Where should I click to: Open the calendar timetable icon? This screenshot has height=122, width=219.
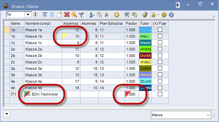(x=127, y=15)
